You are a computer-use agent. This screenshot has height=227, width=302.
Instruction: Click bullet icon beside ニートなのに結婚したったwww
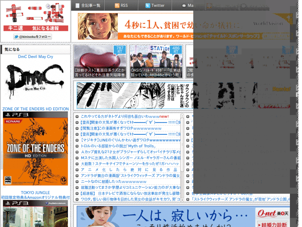[x=77, y=182]
